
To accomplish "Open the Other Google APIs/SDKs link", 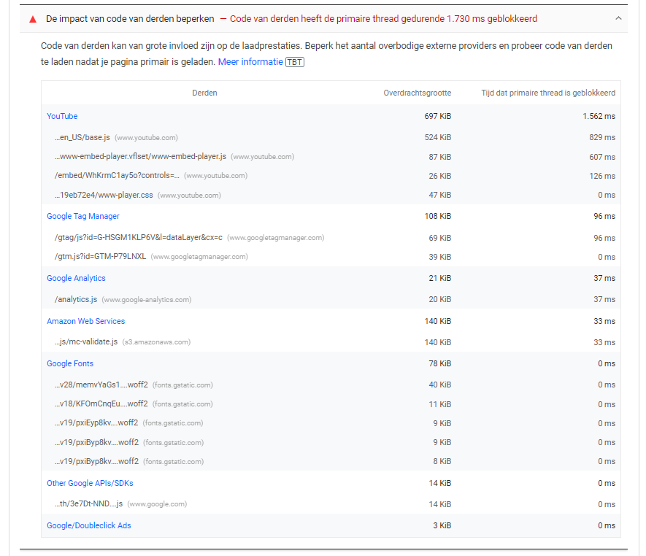I will tap(90, 483).
